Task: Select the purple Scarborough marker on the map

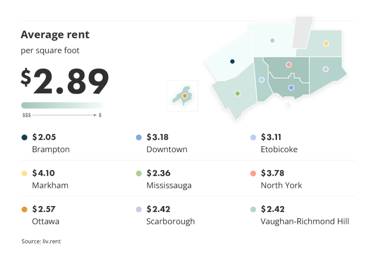Action: (325, 69)
